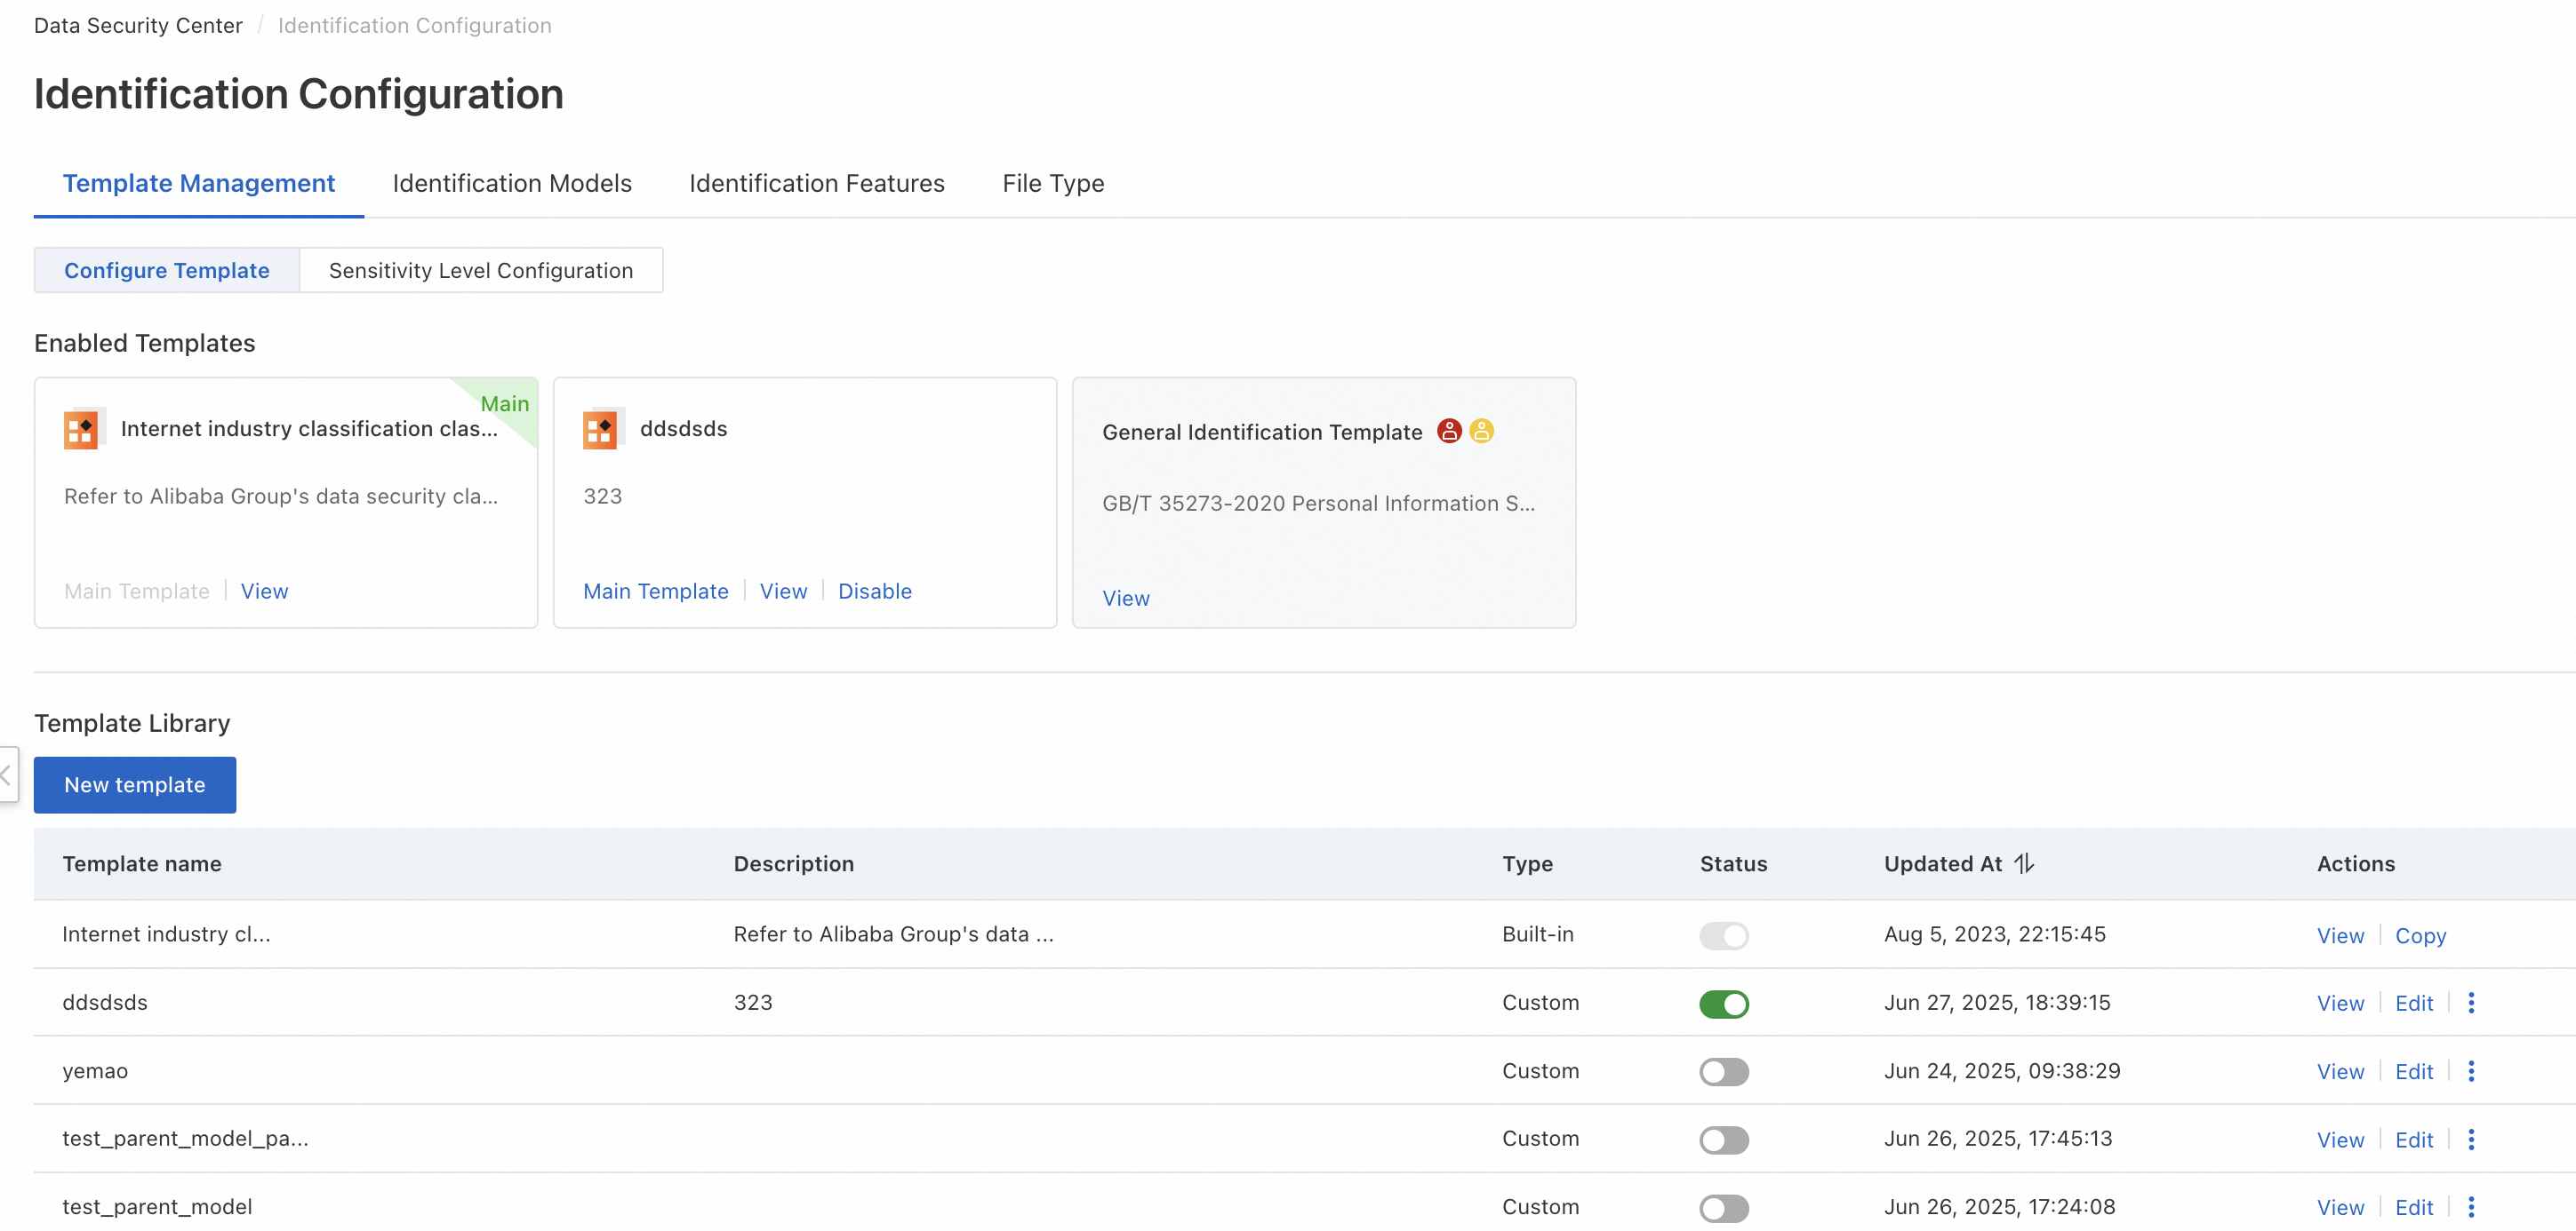Screen dimensions: 2576x1231
Task: Click the ddsdsds template card icon
Action: coord(601,429)
